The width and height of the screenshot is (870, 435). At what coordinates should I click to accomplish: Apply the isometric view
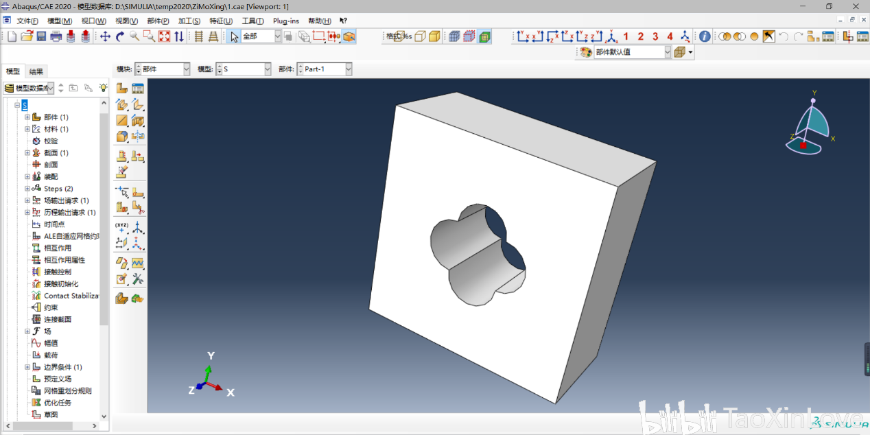[x=611, y=36]
